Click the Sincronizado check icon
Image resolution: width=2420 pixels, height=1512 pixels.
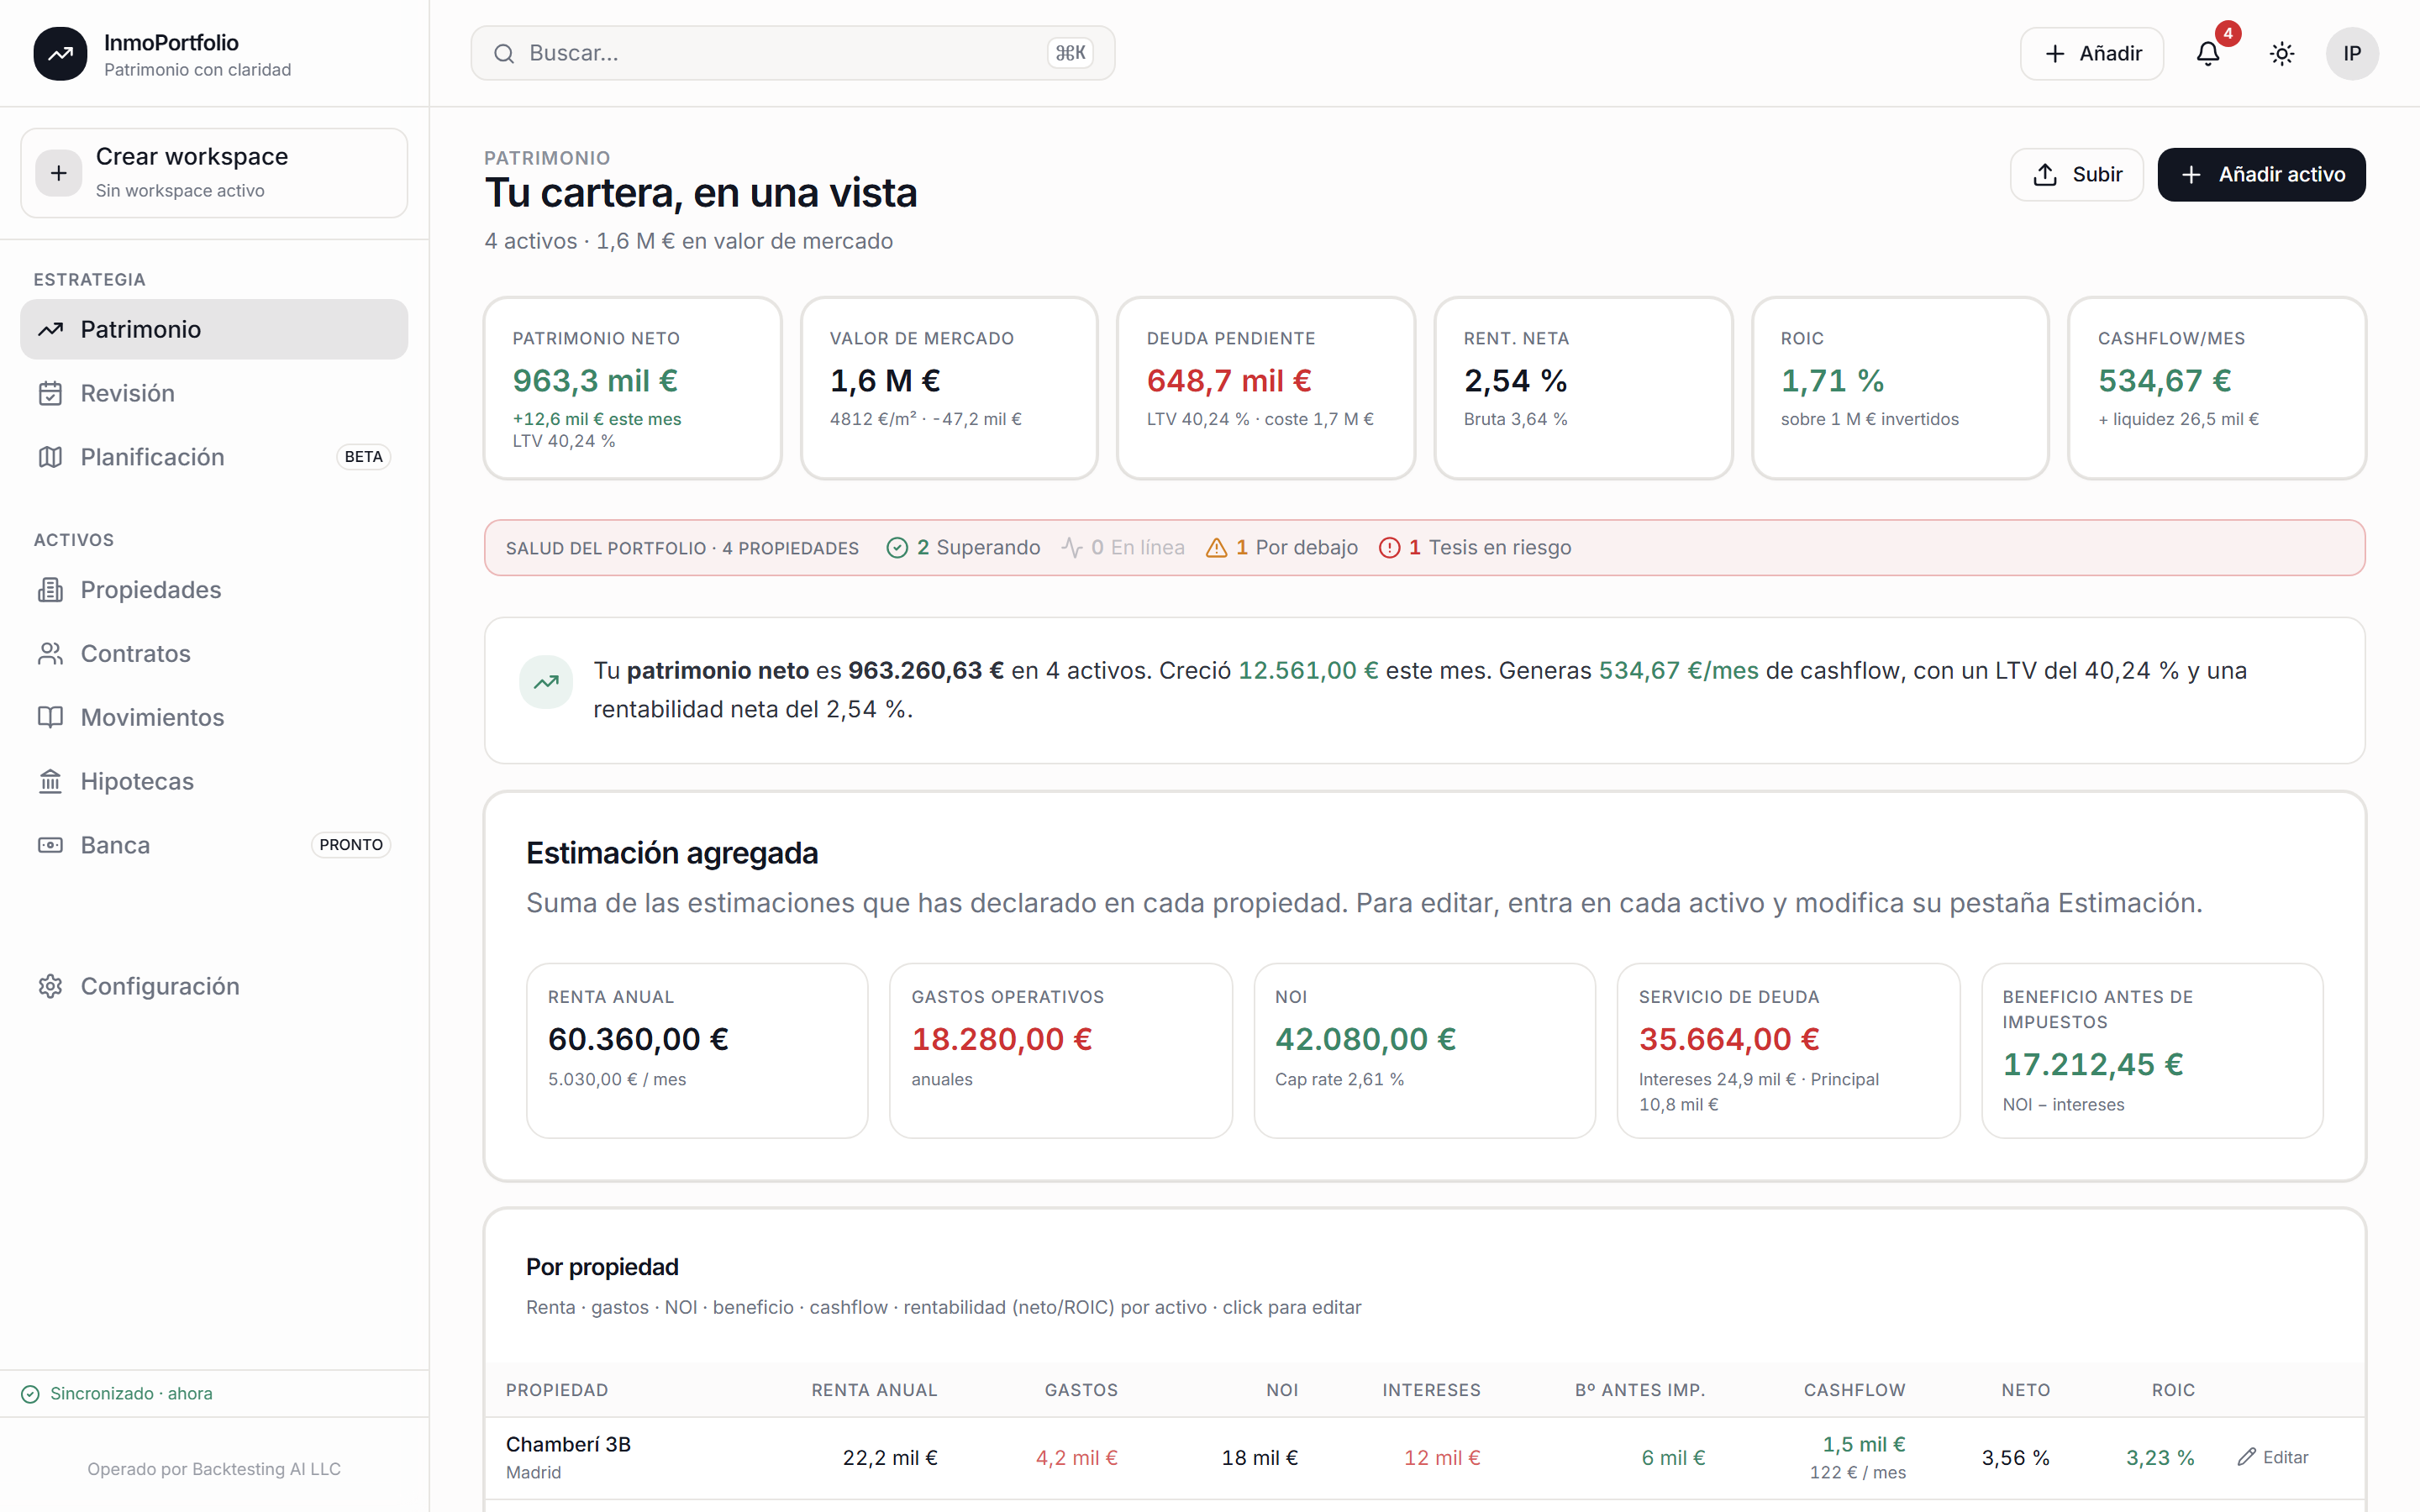click(x=30, y=1394)
